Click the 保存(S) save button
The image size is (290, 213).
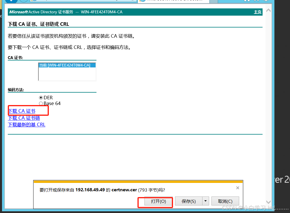[x=189, y=201]
